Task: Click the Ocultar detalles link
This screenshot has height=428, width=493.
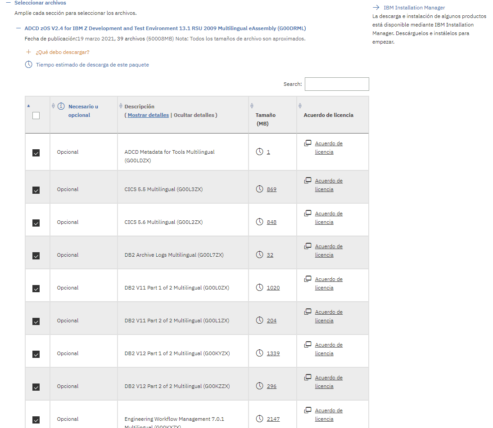Action: [x=194, y=115]
